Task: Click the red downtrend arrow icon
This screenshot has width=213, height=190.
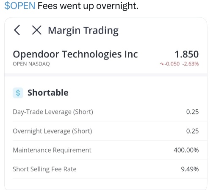Action: click(162, 64)
